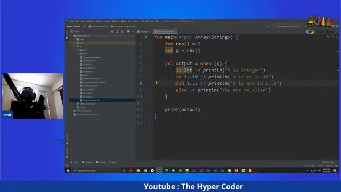Open the Problems tool window
The height and width of the screenshot is (192, 341).
(x=87, y=162)
